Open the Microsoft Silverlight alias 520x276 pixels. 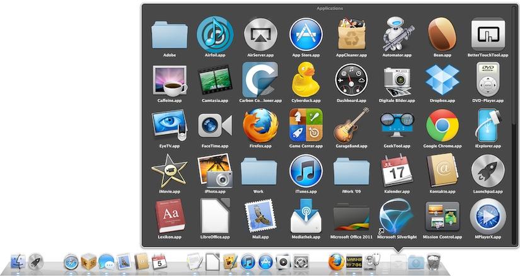pos(397,217)
